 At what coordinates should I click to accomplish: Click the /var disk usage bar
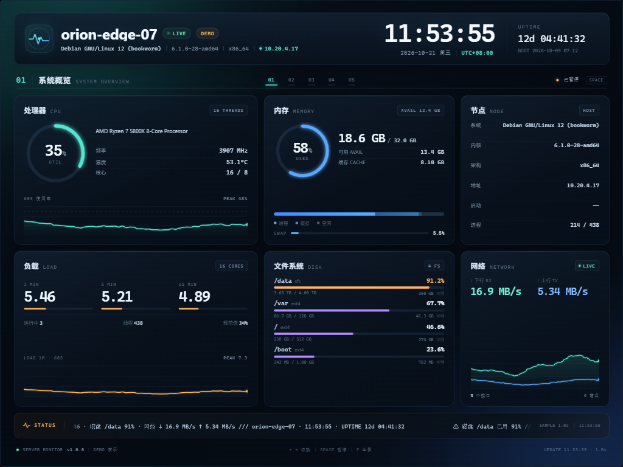pyautogui.click(x=359, y=311)
